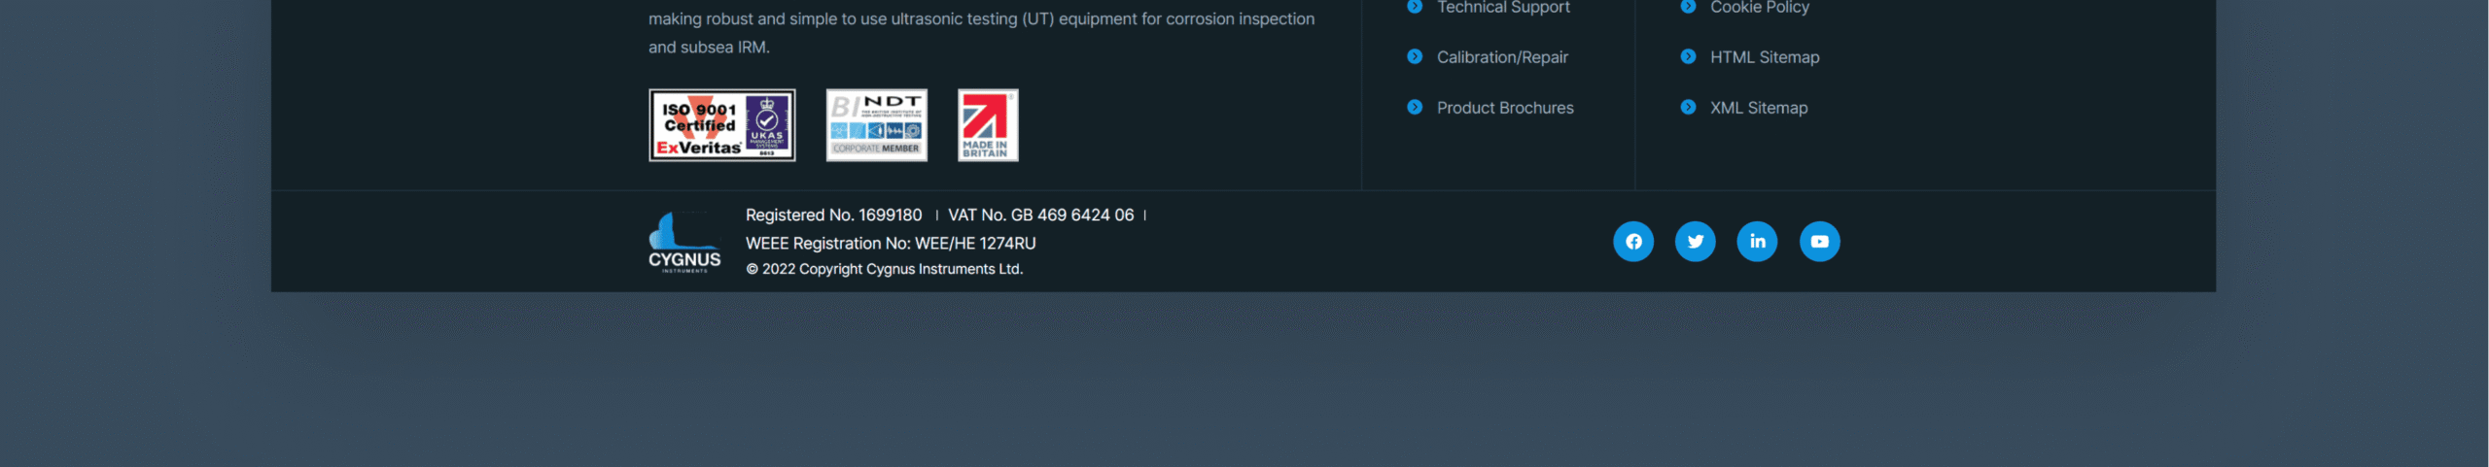This screenshot has width=2489, height=467.
Task: Go to the HTML Sitemap page
Action: [1765, 57]
